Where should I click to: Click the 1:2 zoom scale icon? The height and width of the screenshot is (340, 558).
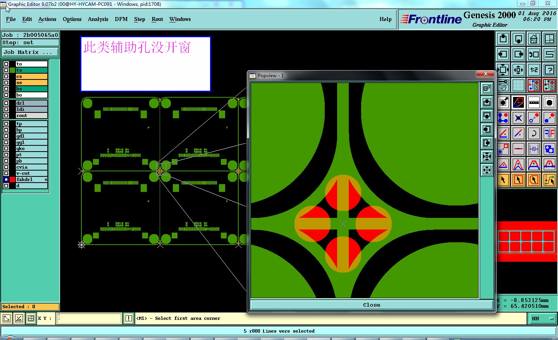pyautogui.click(x=534, y=70)
